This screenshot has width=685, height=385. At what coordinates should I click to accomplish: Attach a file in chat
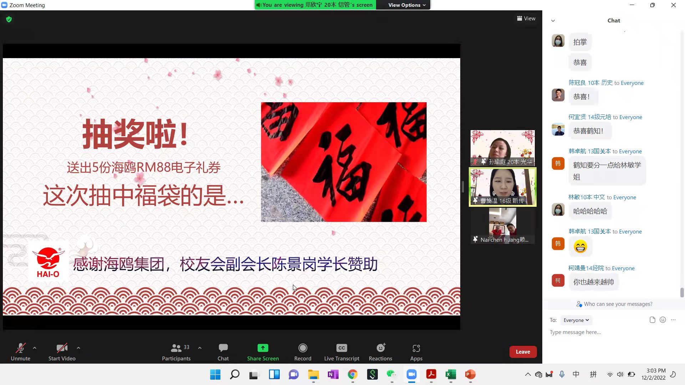(652, 320)
